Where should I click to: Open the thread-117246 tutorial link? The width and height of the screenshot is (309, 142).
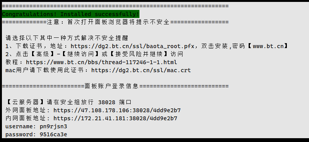[102, 62]
